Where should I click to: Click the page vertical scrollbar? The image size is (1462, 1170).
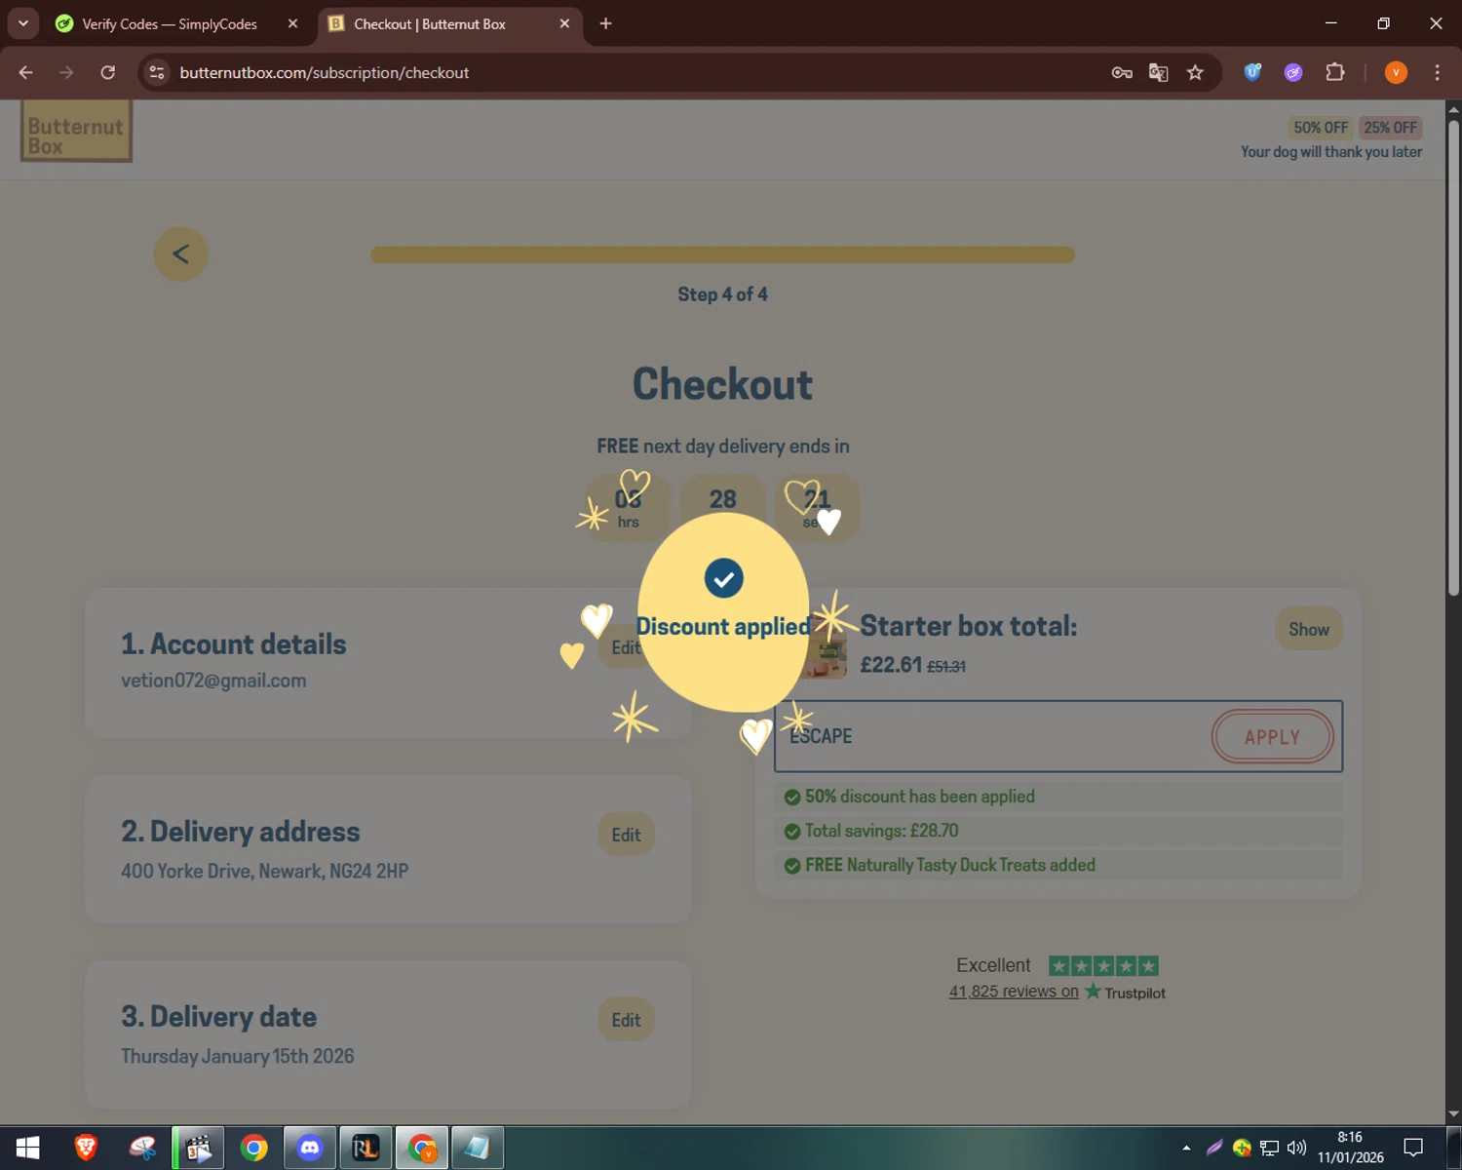coord(1453,356)
